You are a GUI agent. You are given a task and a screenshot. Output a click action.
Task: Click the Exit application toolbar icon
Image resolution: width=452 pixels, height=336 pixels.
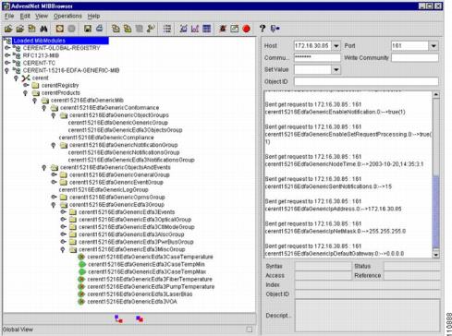275,29
